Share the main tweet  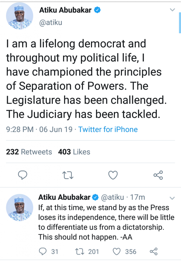coord(158,175)
